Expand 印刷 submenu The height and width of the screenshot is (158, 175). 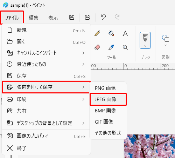pos(46,99)
